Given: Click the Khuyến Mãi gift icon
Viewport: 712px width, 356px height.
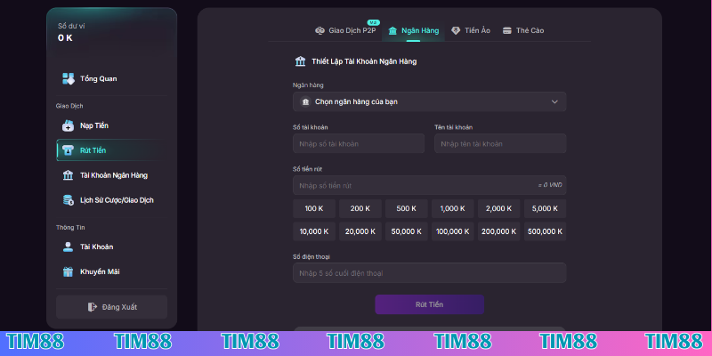Looking at the screenshot, I should click(x=69, y=271).
